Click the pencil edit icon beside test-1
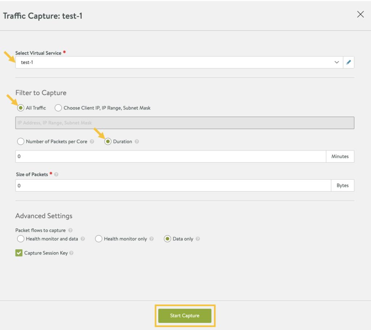 [349, 62]
